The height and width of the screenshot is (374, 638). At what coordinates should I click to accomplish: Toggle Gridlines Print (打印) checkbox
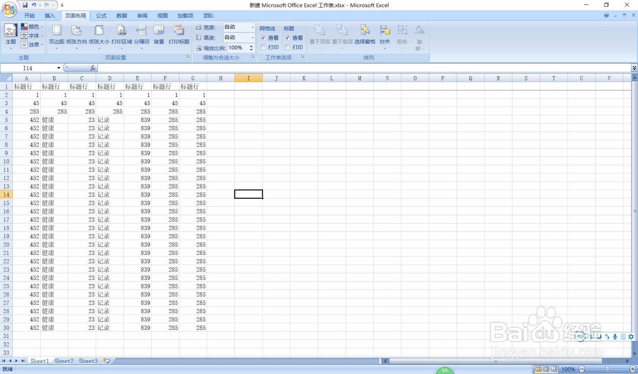tap(263, 47)
